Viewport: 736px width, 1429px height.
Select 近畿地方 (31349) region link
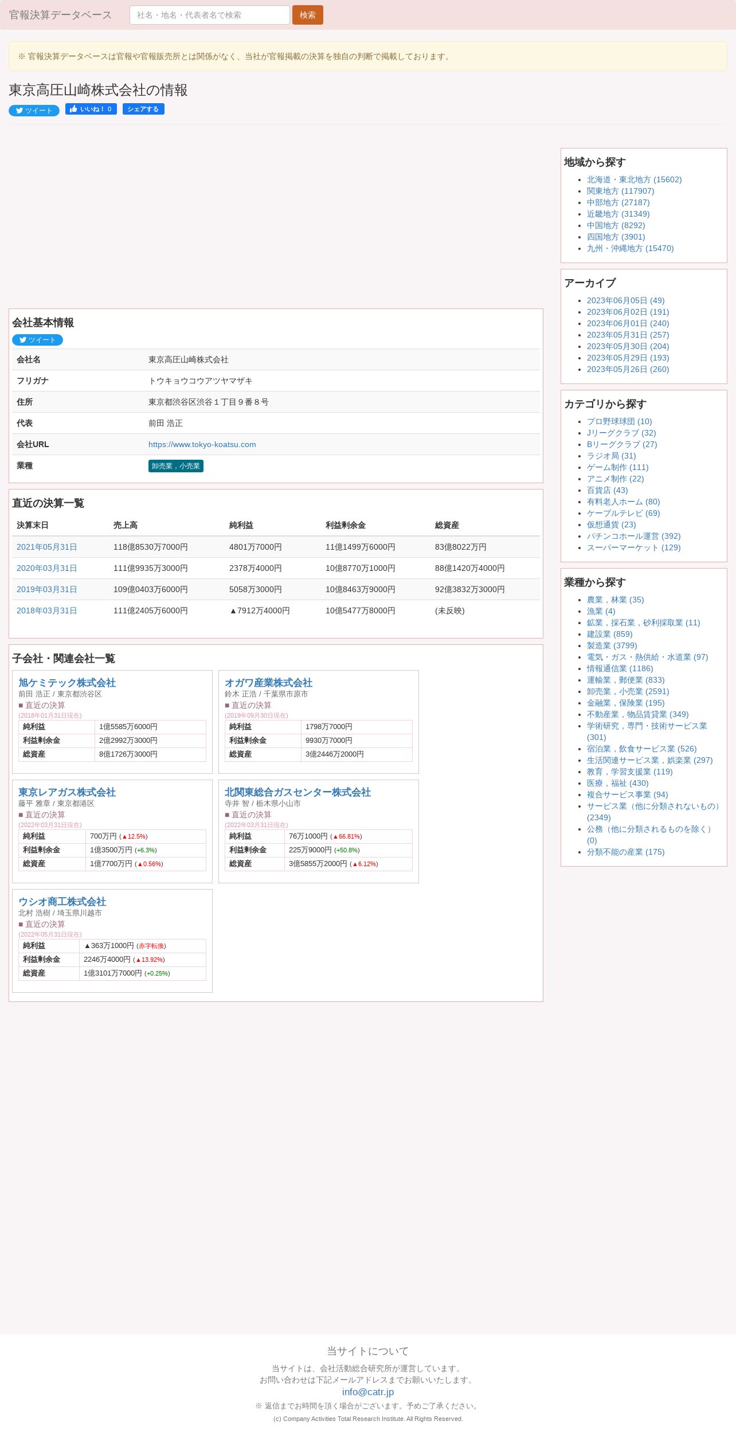[x=618, y=214]
